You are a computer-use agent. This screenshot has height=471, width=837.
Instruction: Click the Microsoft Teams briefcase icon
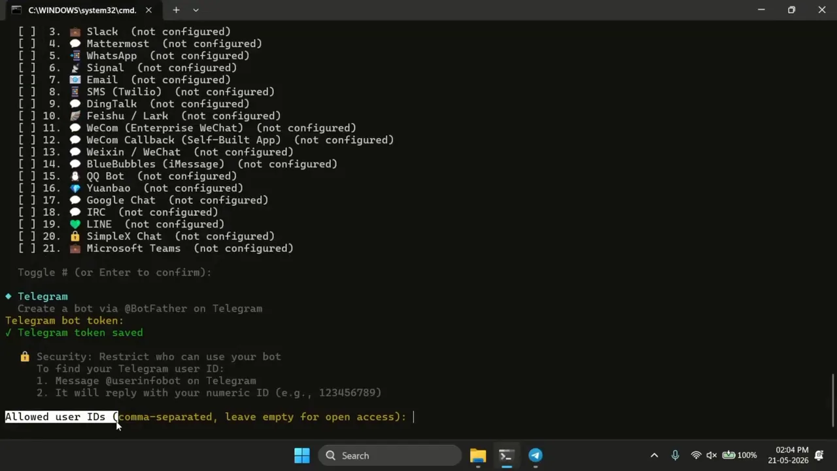75,248
